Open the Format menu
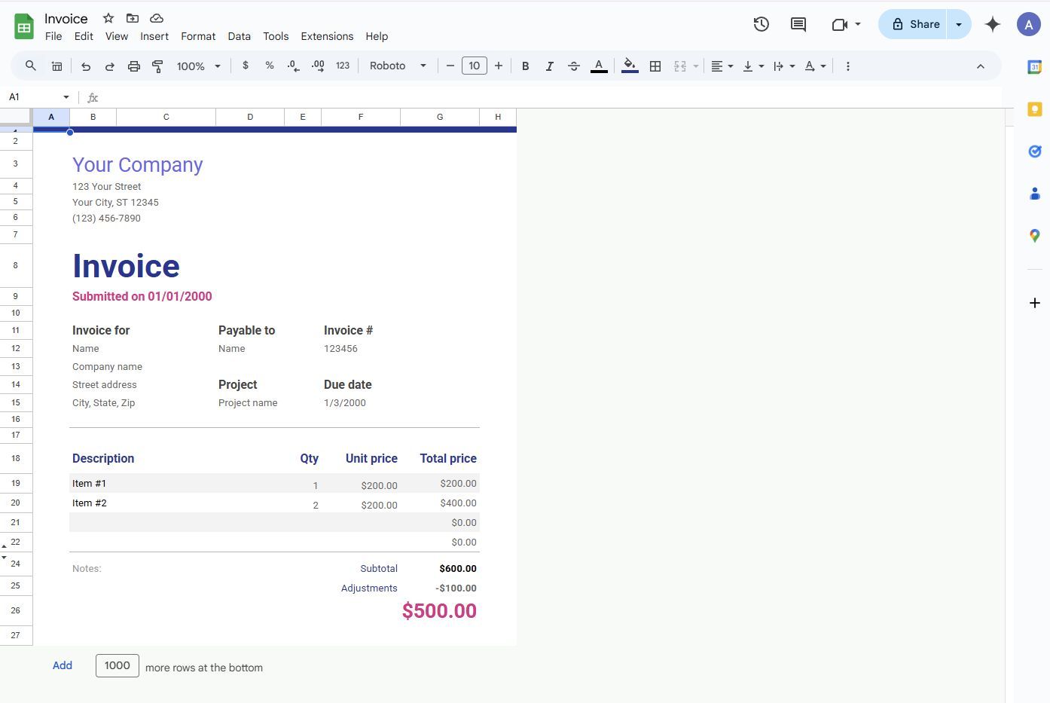The height and width of the screenshot is (703, 1050). point(198,35)
